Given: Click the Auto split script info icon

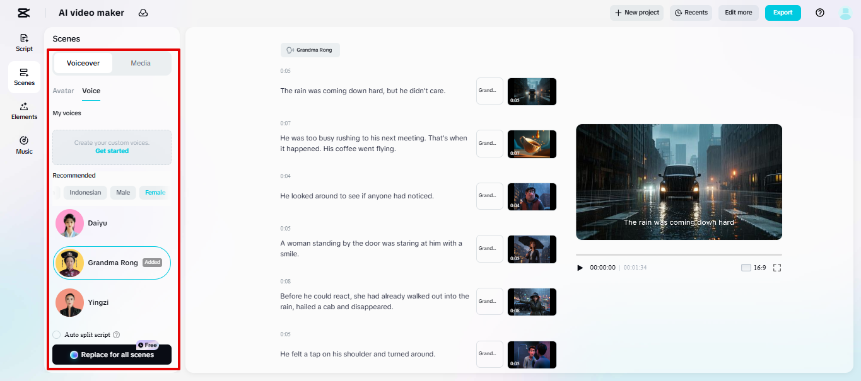Looking at the screenshot, I should point(116,335).
